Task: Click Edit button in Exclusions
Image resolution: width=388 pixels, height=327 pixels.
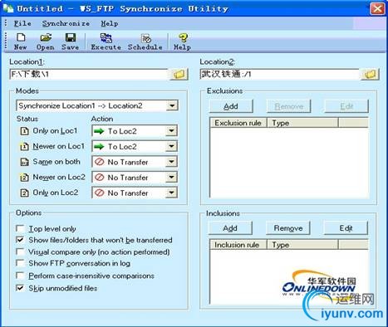Action: [346, 106]
